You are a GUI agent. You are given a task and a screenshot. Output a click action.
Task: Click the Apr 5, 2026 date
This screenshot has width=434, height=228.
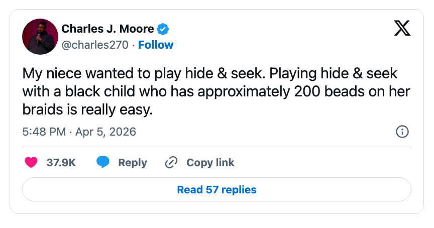[106, 132]
